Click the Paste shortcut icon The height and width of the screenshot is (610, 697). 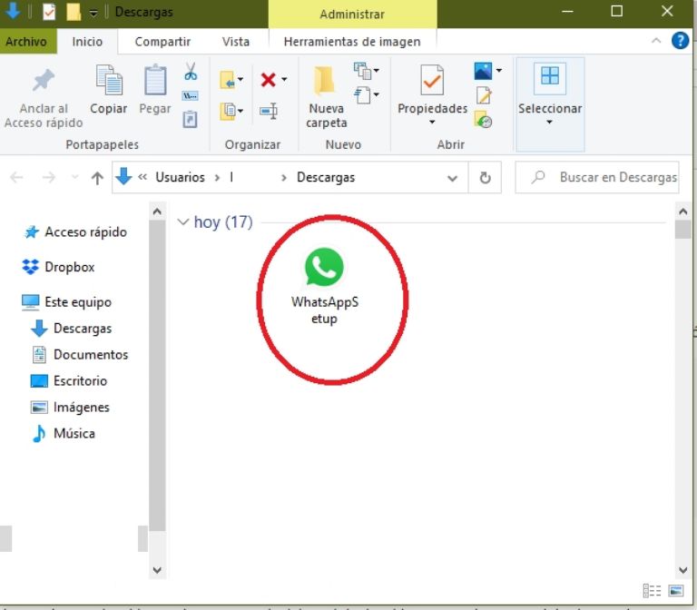tap(190, 119)
